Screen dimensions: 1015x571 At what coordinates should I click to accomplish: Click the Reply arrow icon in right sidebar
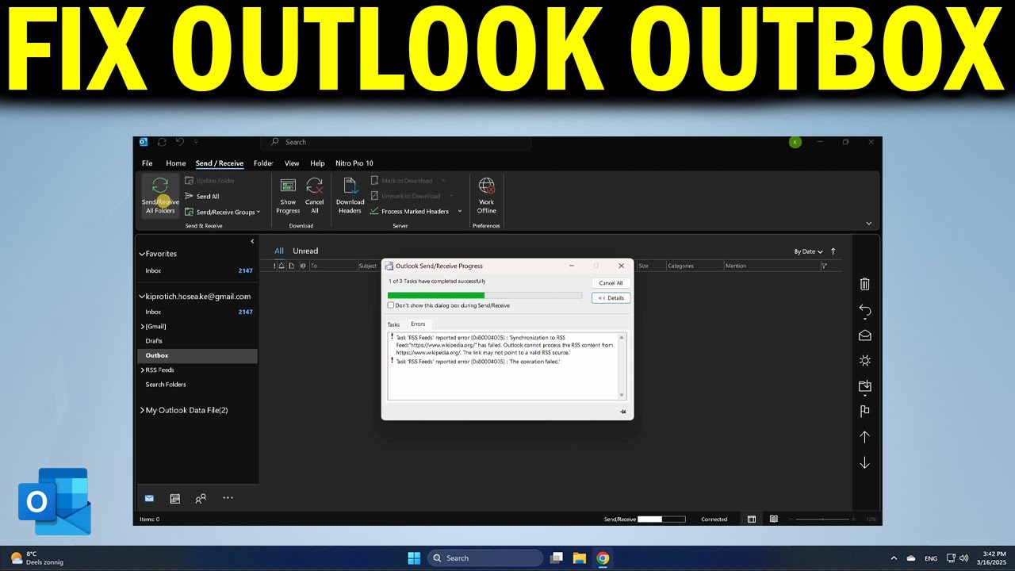864,309
